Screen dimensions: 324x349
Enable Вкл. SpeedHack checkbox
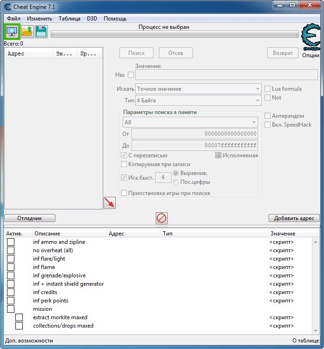267,125
